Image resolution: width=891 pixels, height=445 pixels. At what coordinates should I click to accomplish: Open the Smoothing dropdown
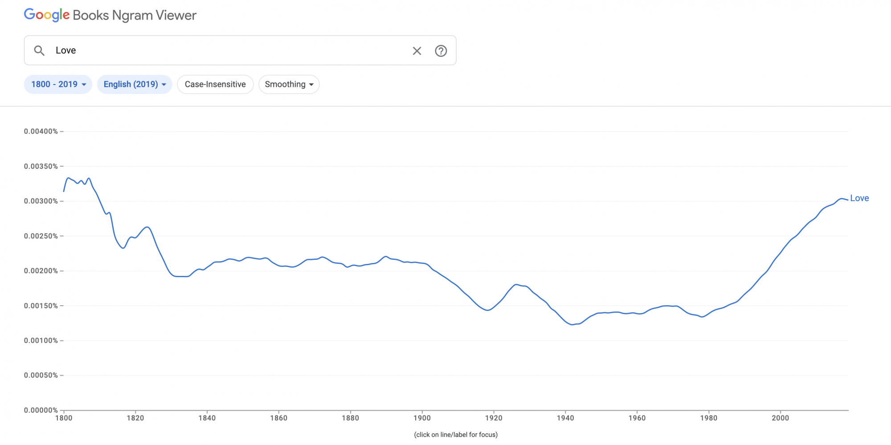coord(289,84)
